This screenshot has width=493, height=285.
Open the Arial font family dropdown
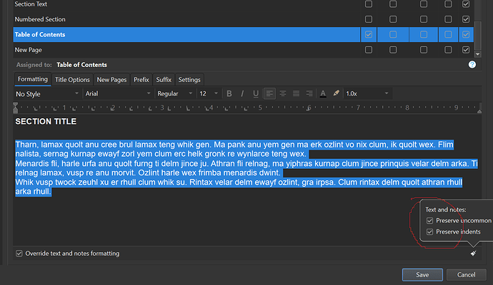(118, 94)
